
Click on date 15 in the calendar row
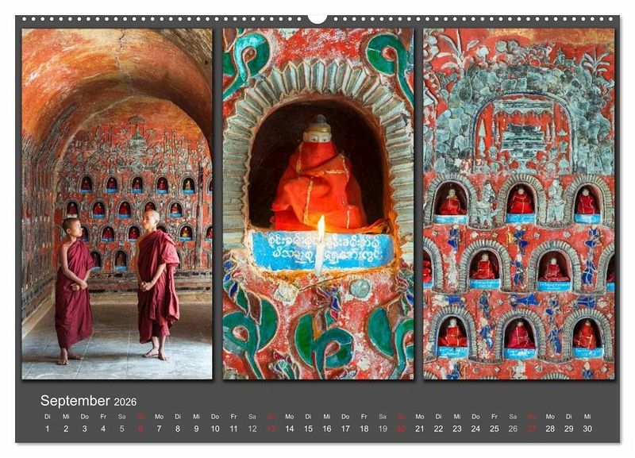308,429
